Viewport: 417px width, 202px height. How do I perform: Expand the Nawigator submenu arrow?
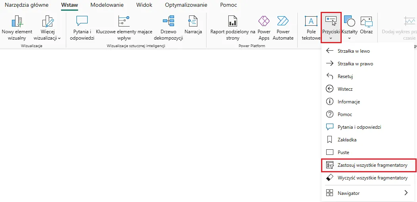[406, 193]
